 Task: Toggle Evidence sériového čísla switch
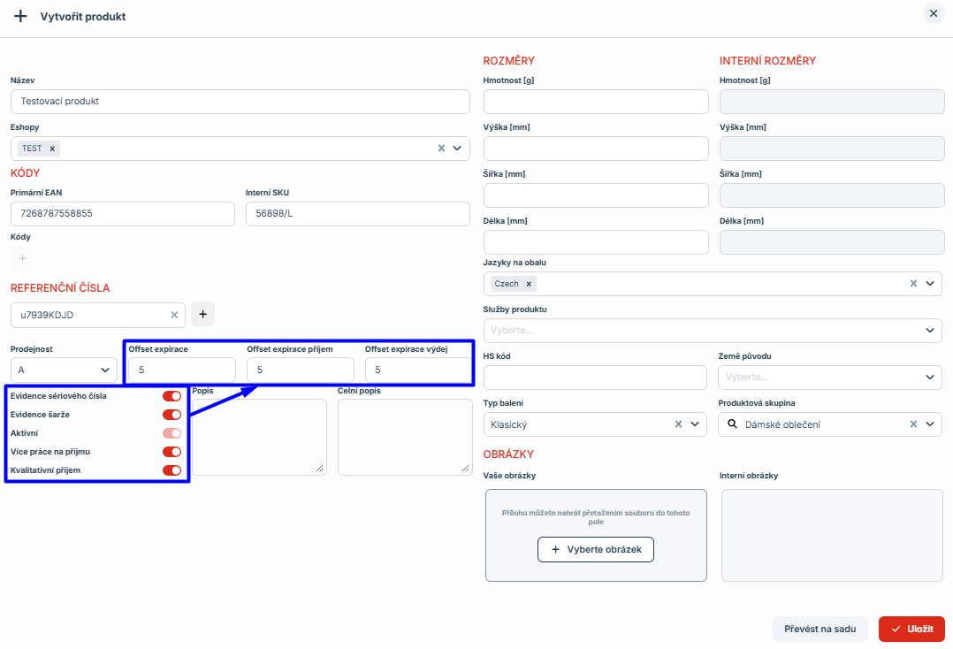(x=172, y=396)
